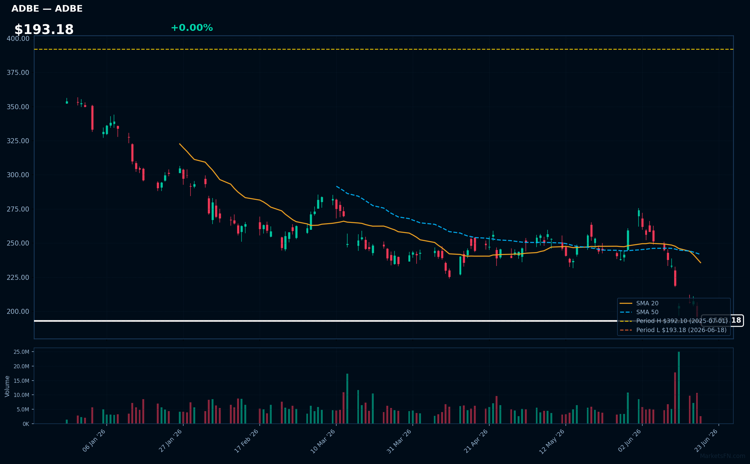Click the 0K volume axis label

coord(26,424)
